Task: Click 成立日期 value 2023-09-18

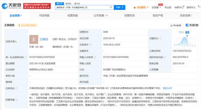Action: click(x=109, y=38)
